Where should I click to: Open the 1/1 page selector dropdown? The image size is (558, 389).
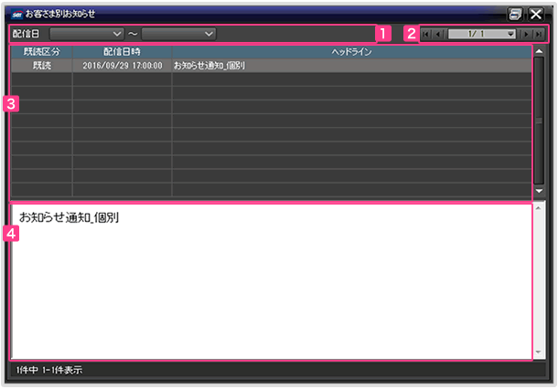click(481, 34)
